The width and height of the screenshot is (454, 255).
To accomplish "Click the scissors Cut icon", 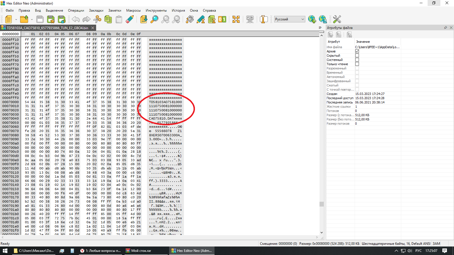I will tap(97, 19).
